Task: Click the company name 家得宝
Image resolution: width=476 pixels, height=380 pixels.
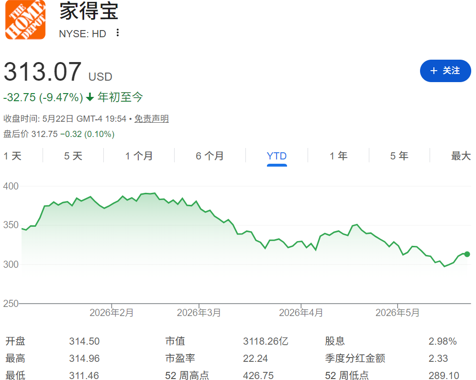Action: point(89,11)
